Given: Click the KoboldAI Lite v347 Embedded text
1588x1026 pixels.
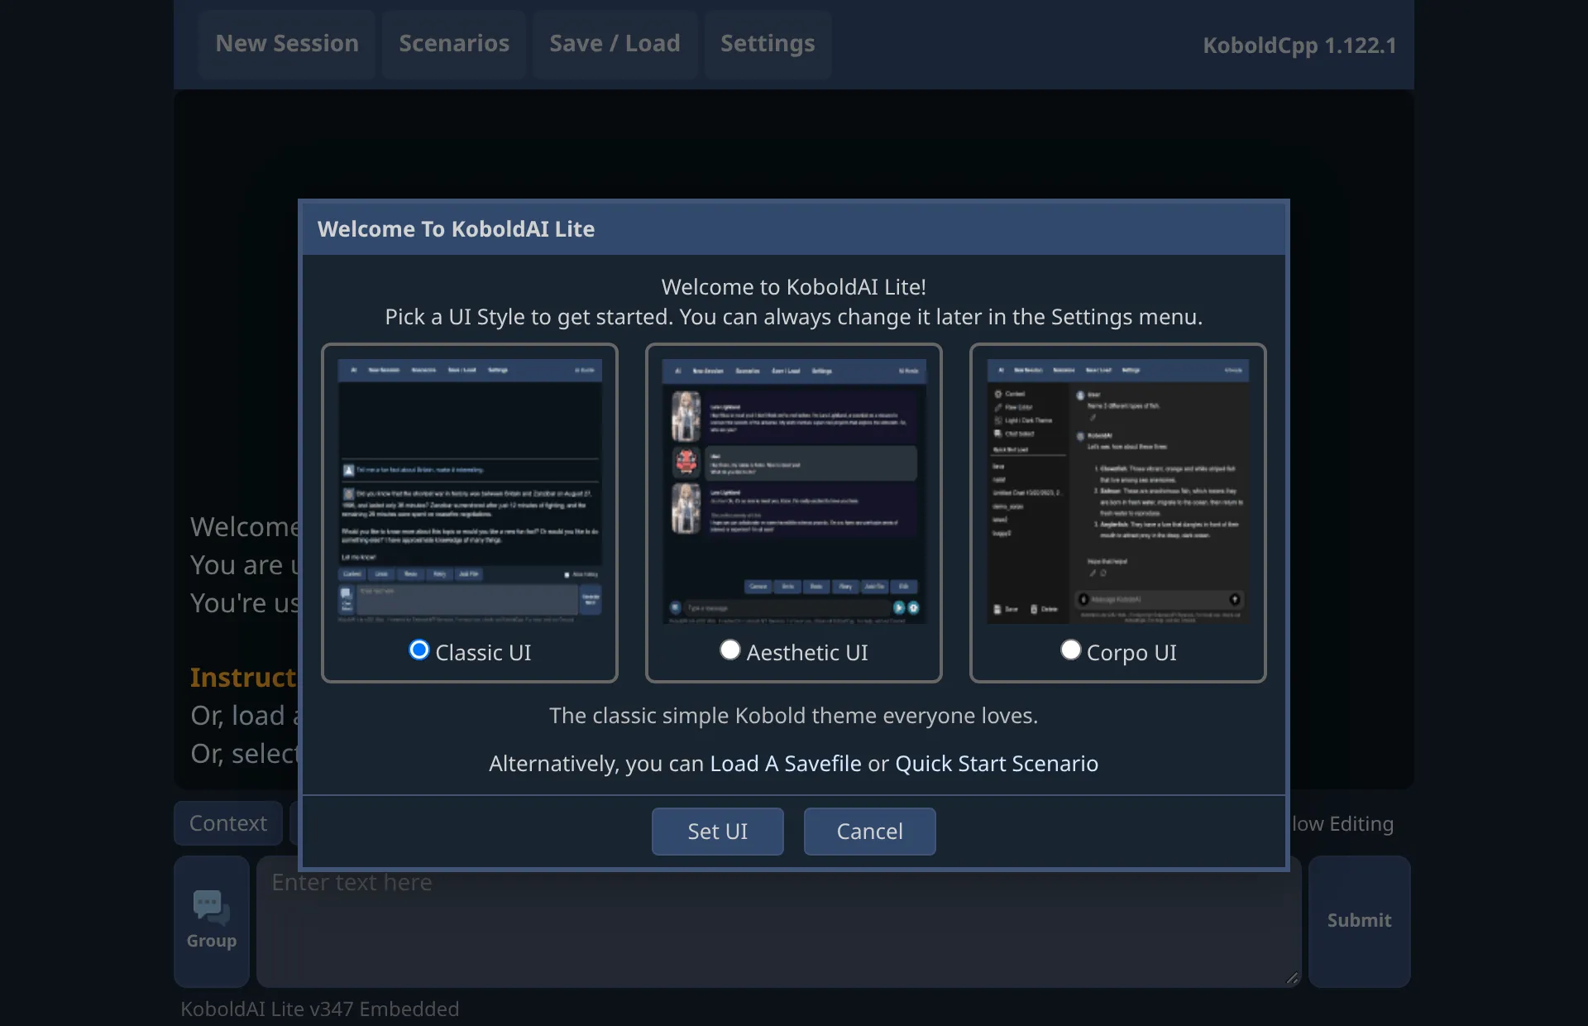Looking at the screenshot, I should pos(319,1009).
